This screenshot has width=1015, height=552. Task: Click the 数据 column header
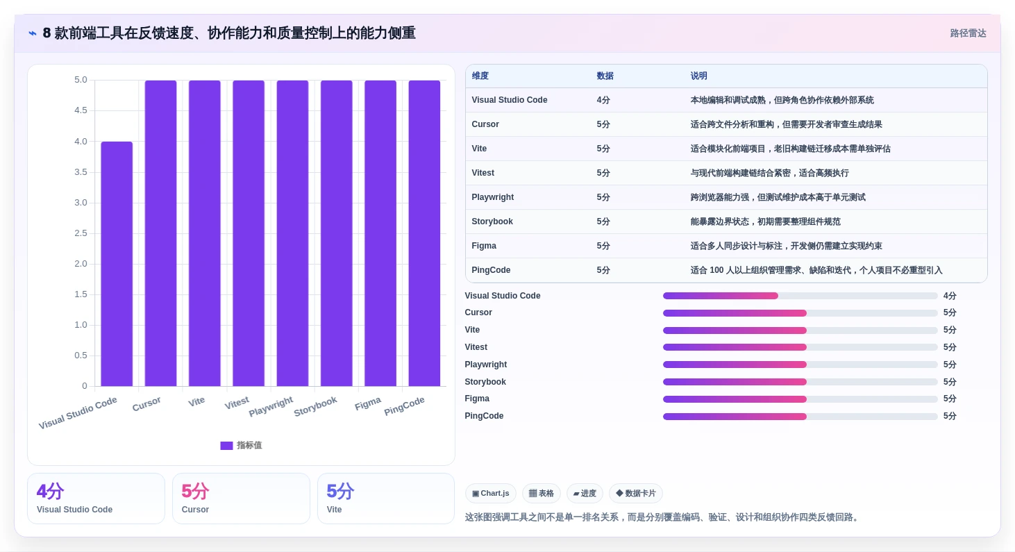point(605,76)
